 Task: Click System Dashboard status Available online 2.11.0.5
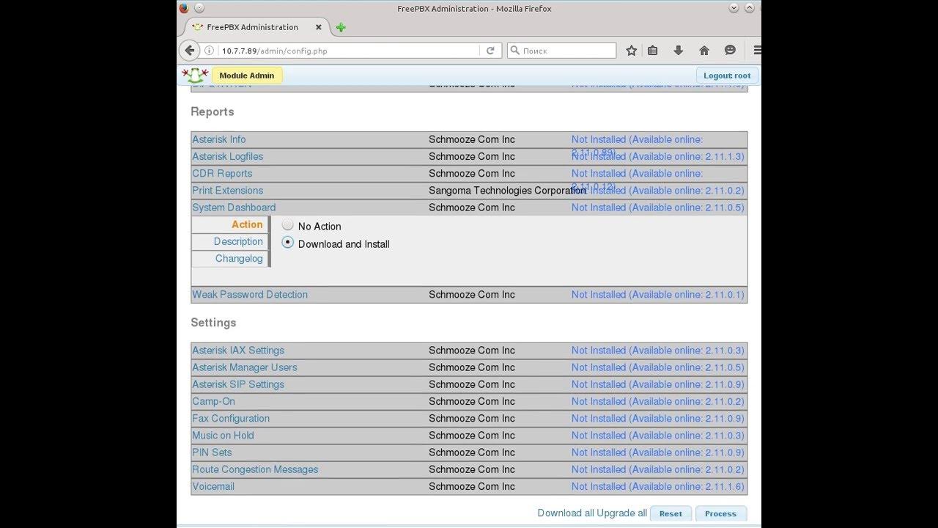point(658,208)
